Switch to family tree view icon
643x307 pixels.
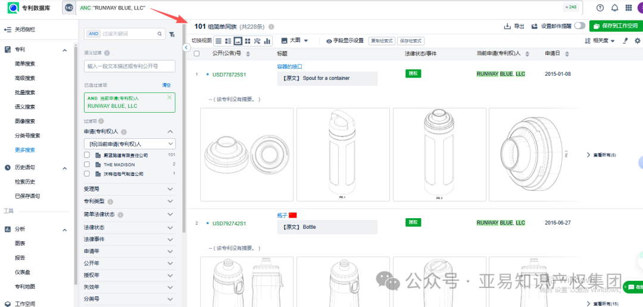pyautogui.click(x=258, y=41)
